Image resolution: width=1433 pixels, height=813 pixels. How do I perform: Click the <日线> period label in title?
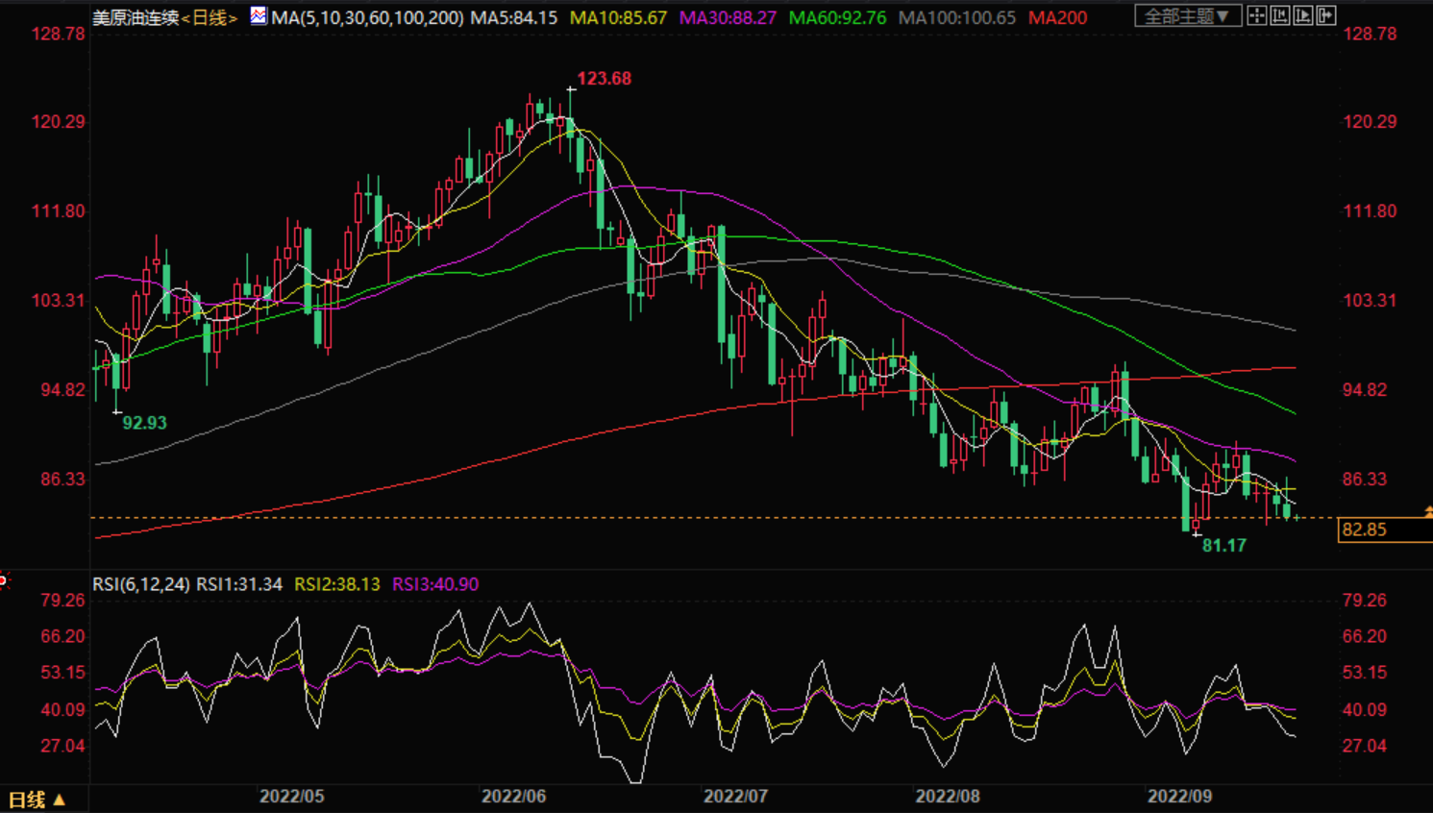click(210, 18)
